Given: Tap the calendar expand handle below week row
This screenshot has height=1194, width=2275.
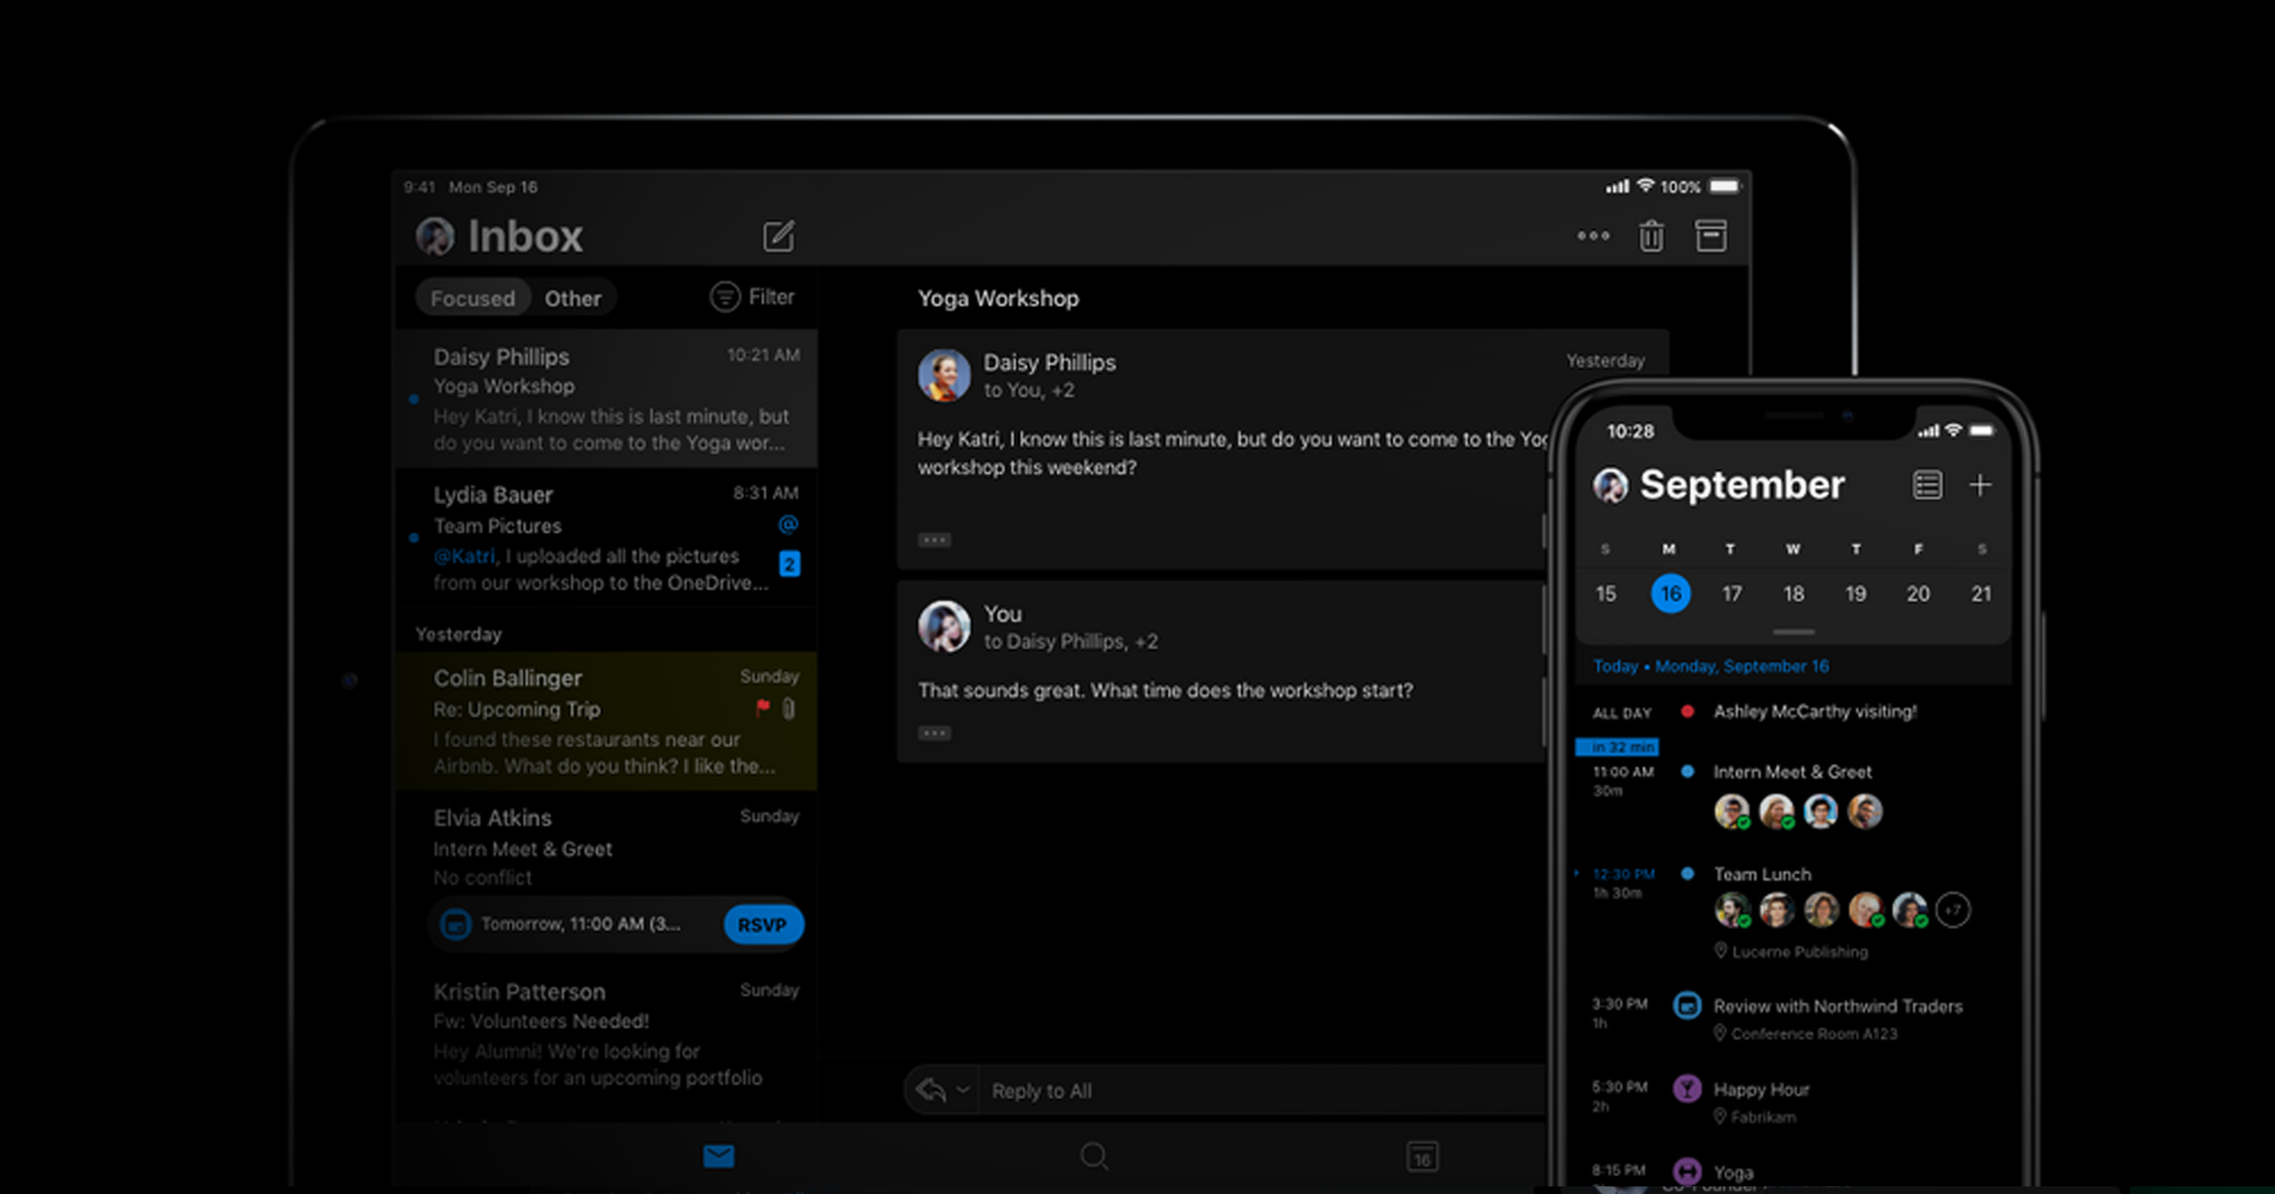Looking at the screenshot, I should click(x=1793, y=632).
